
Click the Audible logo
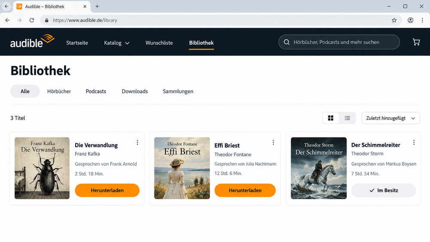tap(32, 41)
